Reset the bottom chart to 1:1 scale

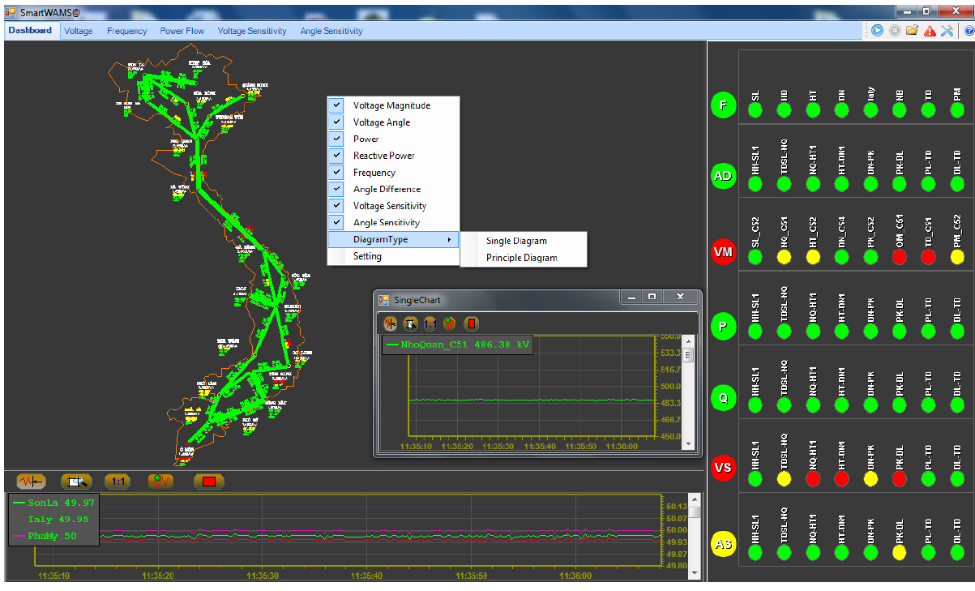117,481
